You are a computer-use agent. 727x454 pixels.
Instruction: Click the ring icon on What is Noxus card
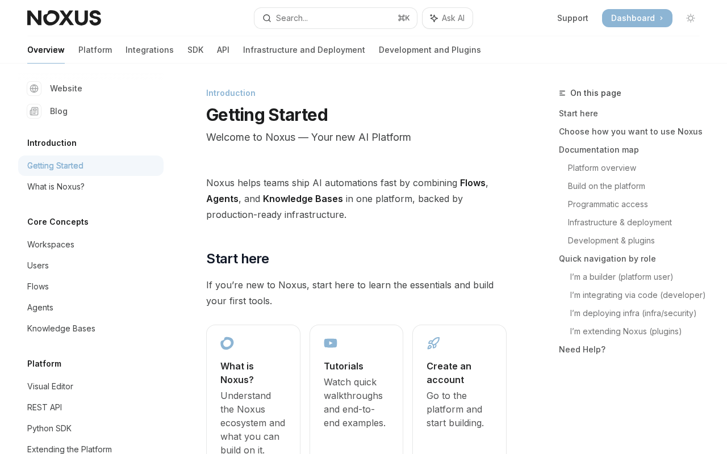pyautogui.click(x=227, y=343)
